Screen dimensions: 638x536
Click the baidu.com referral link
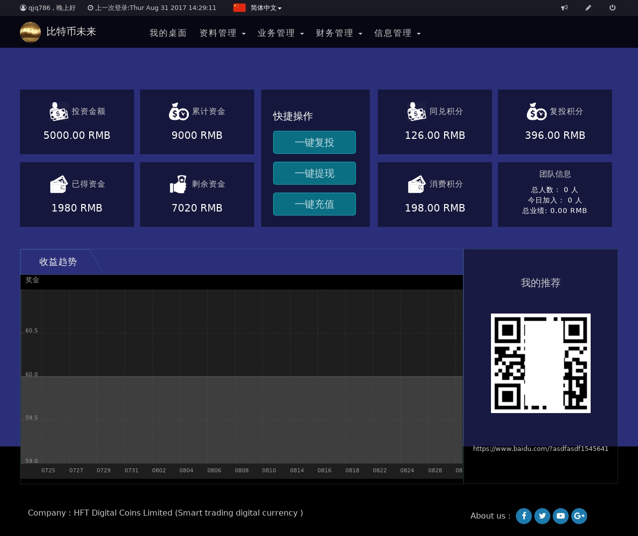[541, 449]
